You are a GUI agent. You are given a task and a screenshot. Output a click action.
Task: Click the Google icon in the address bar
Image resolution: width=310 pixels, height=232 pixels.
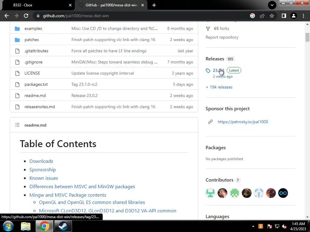tap(252, 16)
